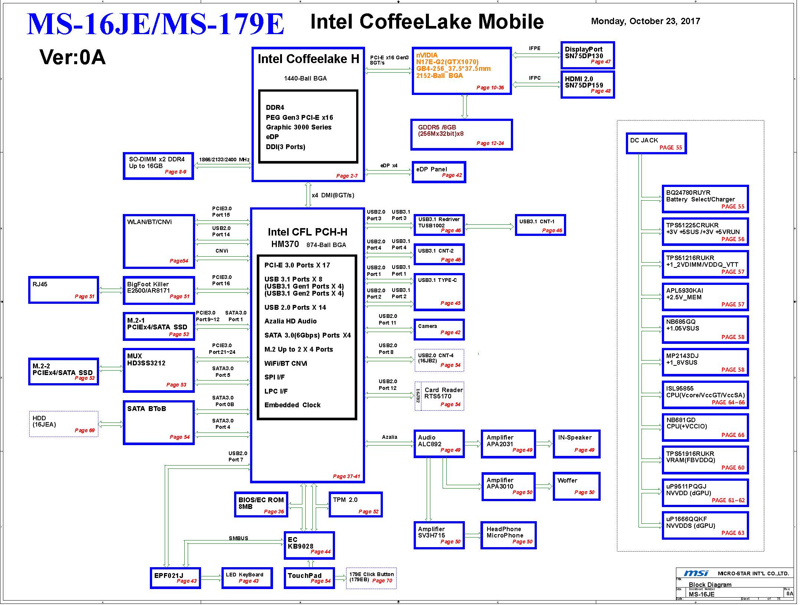This screenshot has height=605, width=801.
Task: Select the NB685GQ +1.05VSUS block
Action: point(705,330)
